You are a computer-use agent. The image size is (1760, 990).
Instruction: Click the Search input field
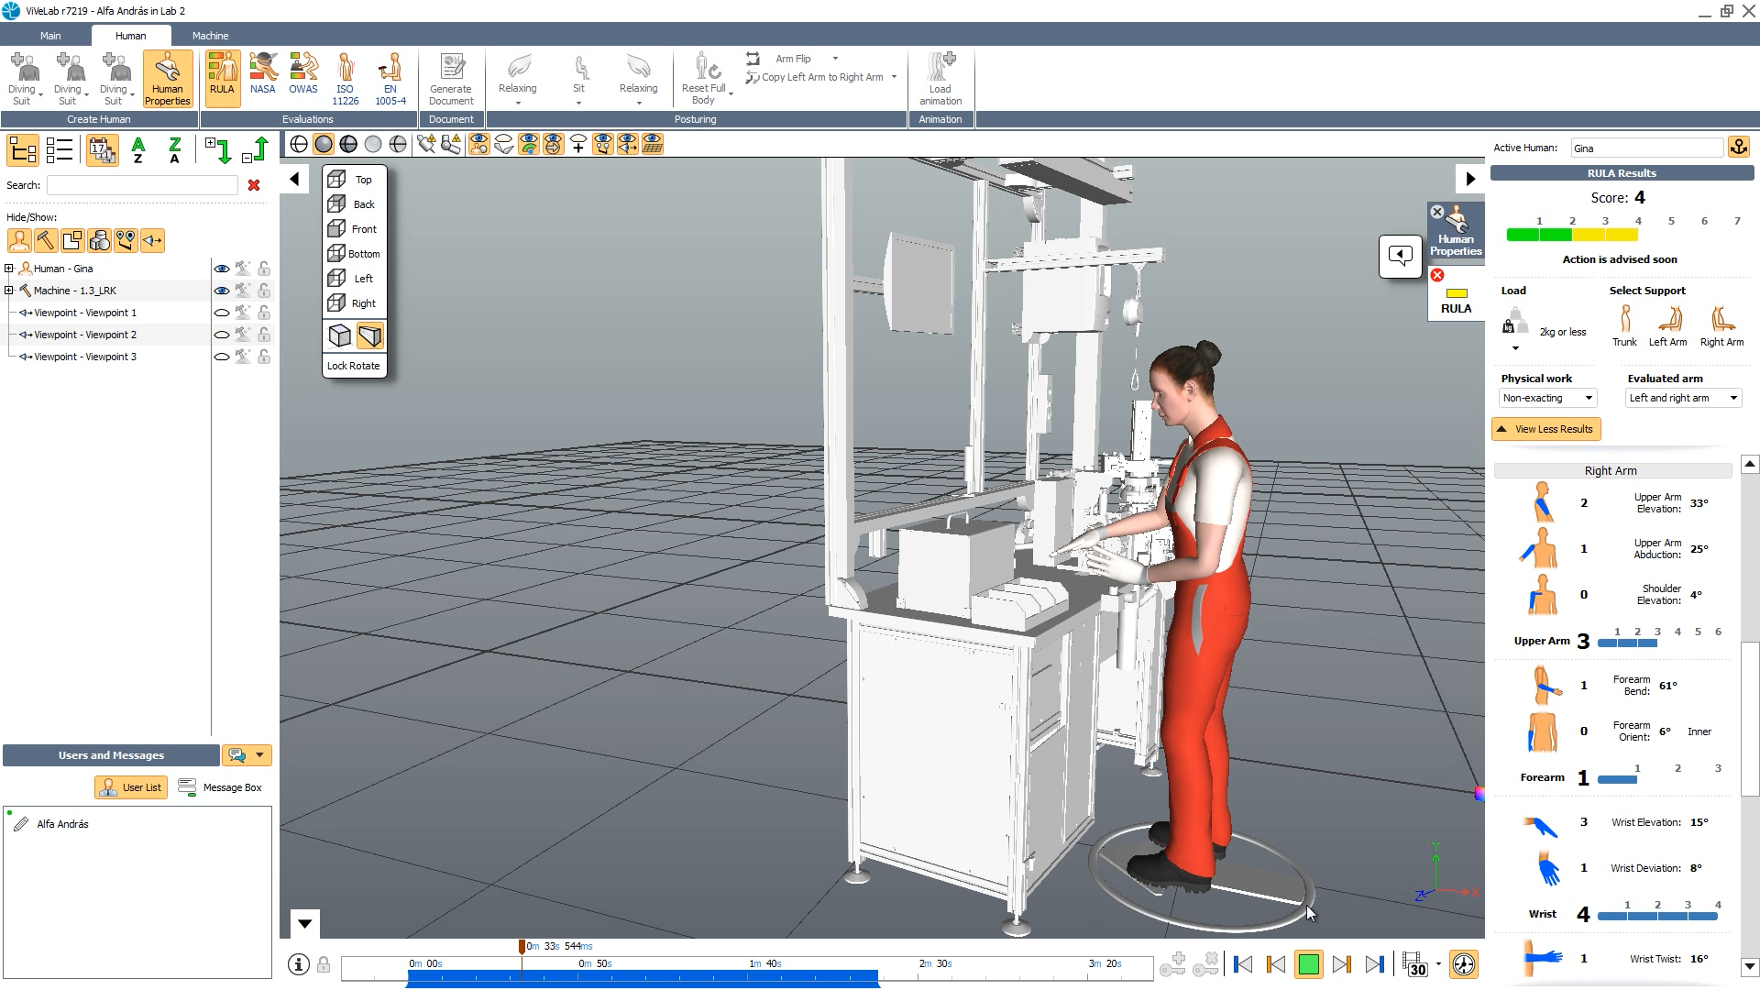142,185
